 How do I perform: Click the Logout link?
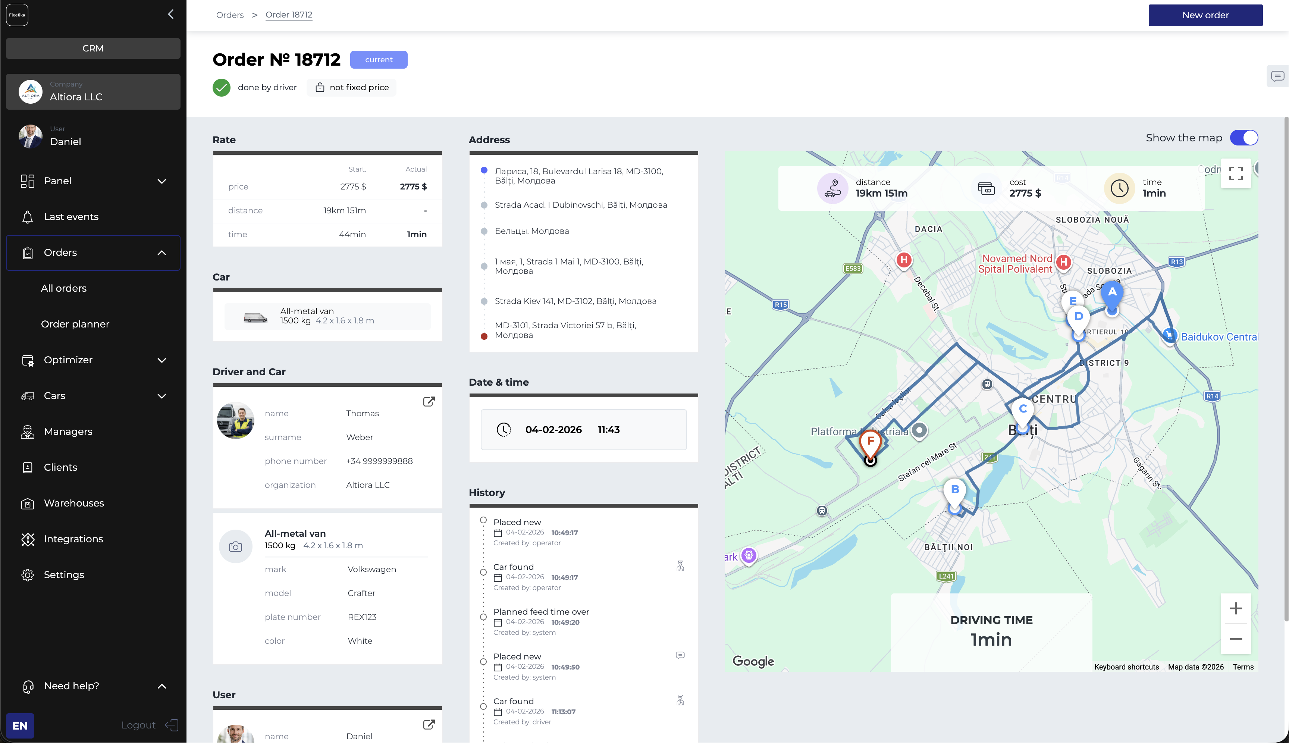click(x=138, y=725)
